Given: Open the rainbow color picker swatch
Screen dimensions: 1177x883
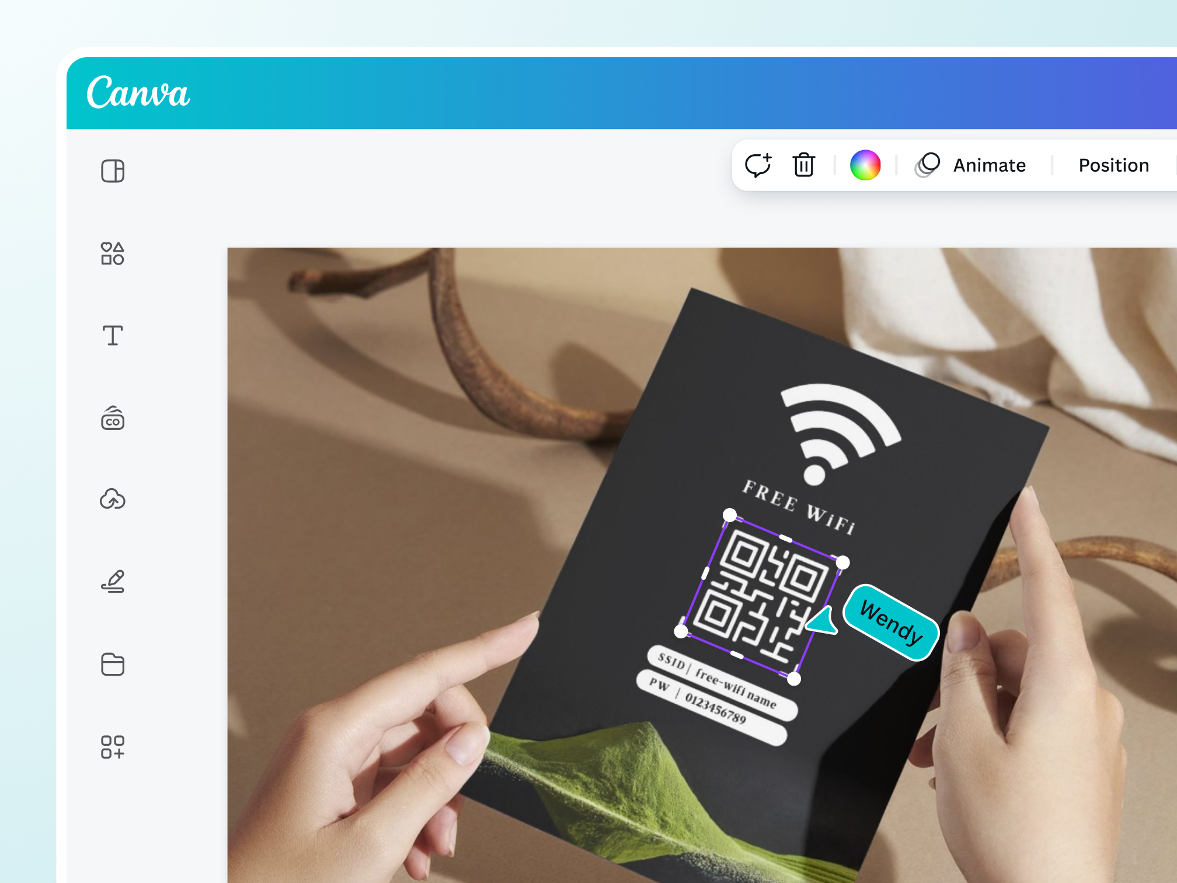Looking at the screenshot, I should pyautogui.click(x=865, y=165).
